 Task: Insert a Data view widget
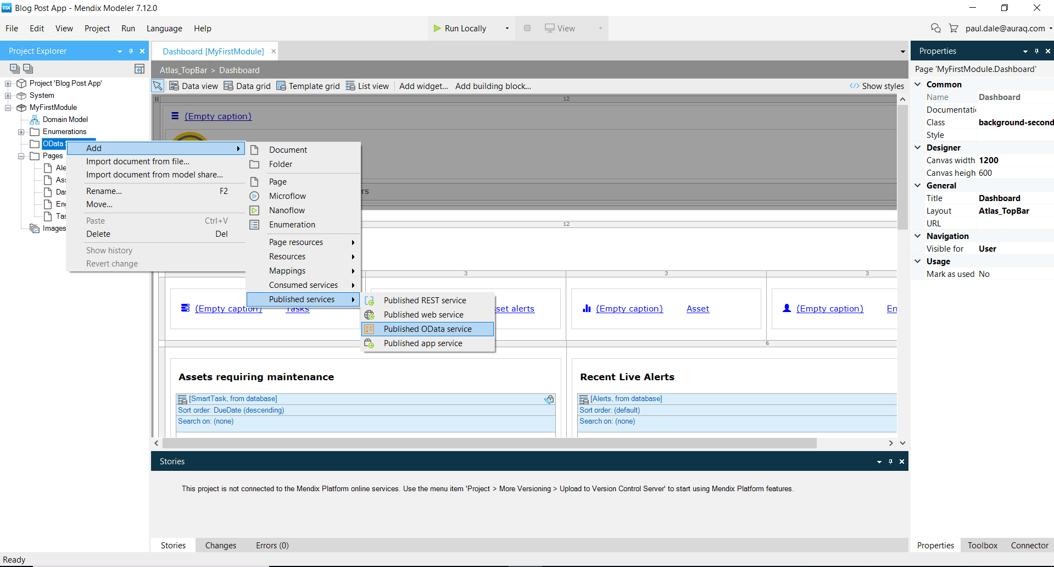pyautogui.click(x=194, y=86)
